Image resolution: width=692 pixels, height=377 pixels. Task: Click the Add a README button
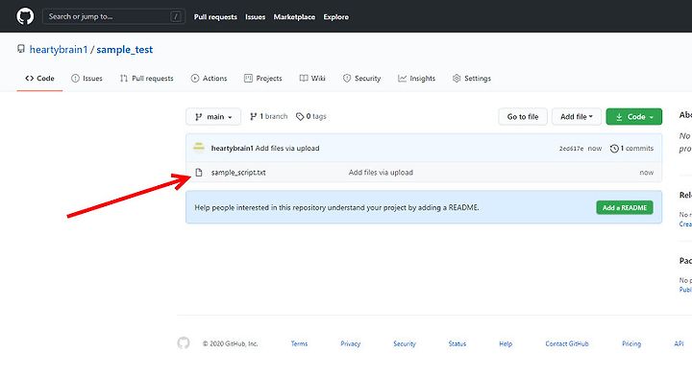(625, 208)
